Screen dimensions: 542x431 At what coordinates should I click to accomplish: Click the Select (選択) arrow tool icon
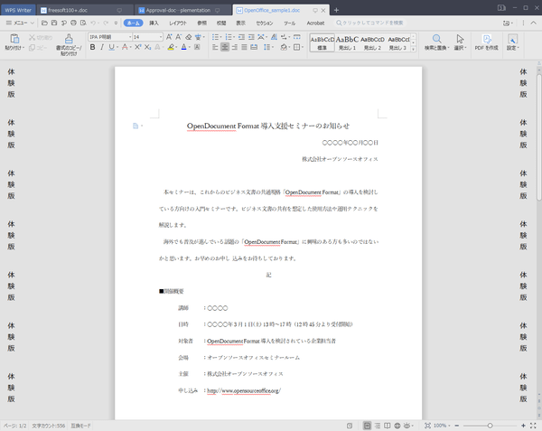[x=460, y=40]
